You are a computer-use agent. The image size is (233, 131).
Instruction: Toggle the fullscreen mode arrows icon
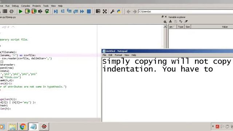[x=105, y=11]
